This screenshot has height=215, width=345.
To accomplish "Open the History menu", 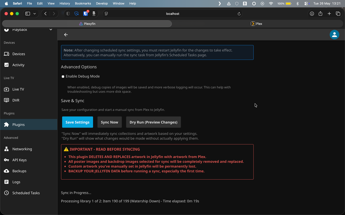I will pyautogui.click(x=65, y=4).
